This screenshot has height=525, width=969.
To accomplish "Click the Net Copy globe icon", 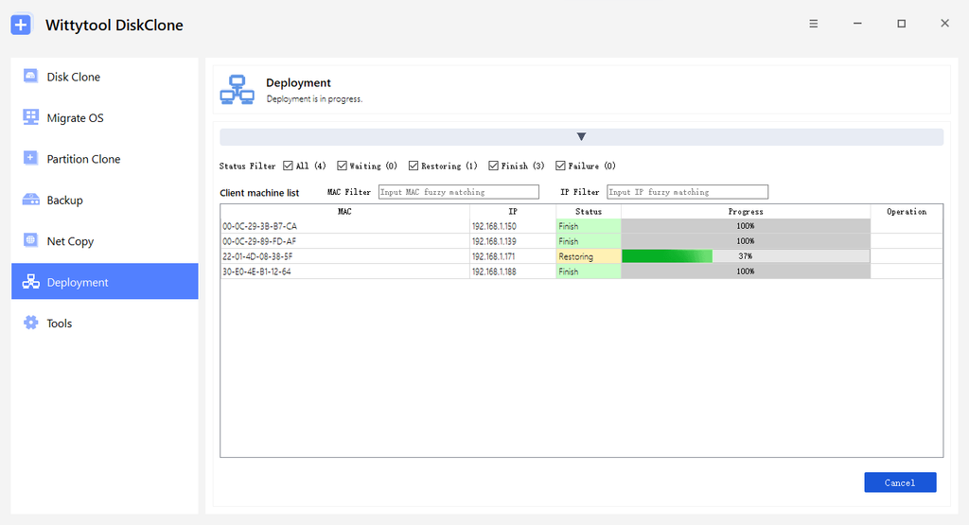I will 30,240.
